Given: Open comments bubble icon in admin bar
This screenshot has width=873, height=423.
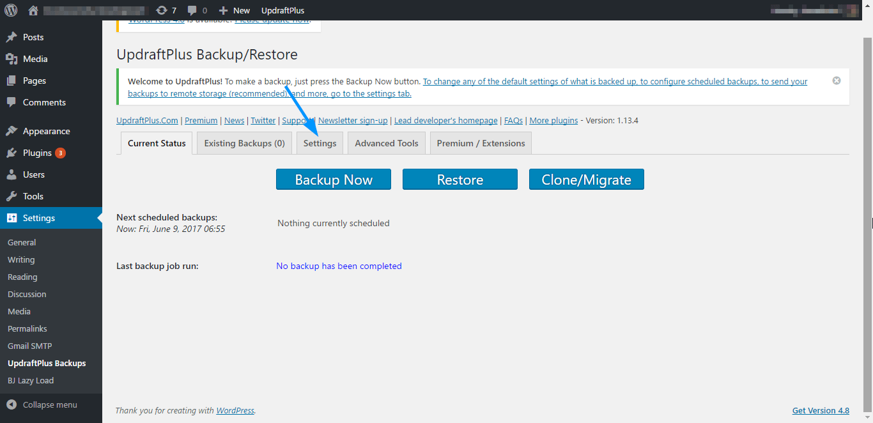Looking at the screenshot, I should pyautogui.click(x=192, y=11).
